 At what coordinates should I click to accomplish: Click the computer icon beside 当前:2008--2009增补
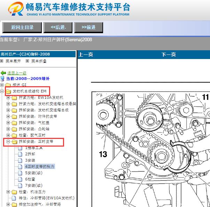pos(2,79)
